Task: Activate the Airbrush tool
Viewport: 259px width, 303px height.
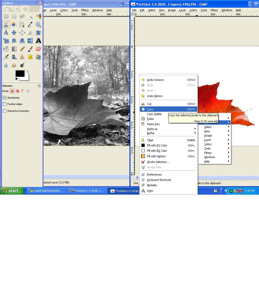Action: [x=6, y=57]
